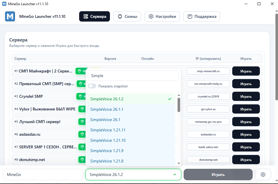This screenshot has width=278, height=184.
Task: Click the settings gear icon beside Play button
Action: [x=263, y=175]
